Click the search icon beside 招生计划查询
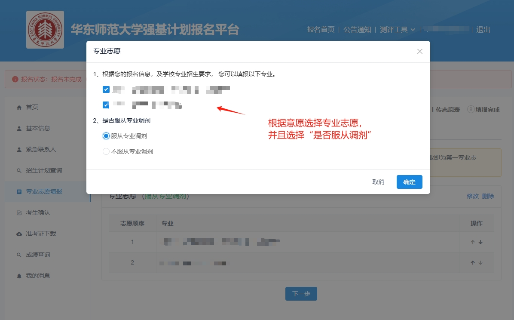This screenshot has width=514, height=320. (19, 171)
